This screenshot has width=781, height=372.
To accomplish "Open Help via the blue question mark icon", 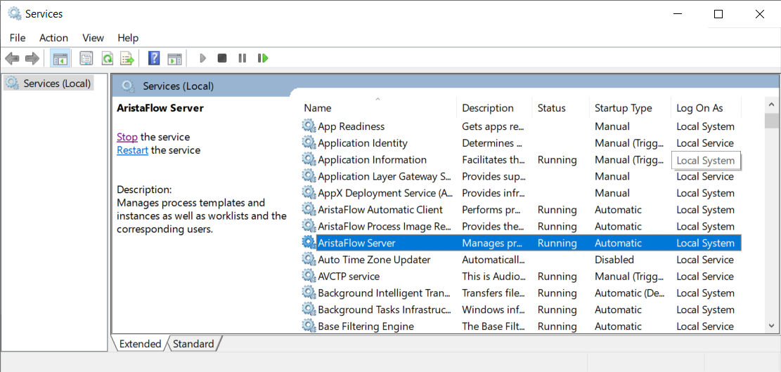I will click(x=154, y=58).
